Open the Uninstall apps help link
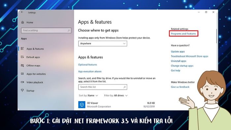This screenshot has height=130, width=231. [x=179, y=61]
